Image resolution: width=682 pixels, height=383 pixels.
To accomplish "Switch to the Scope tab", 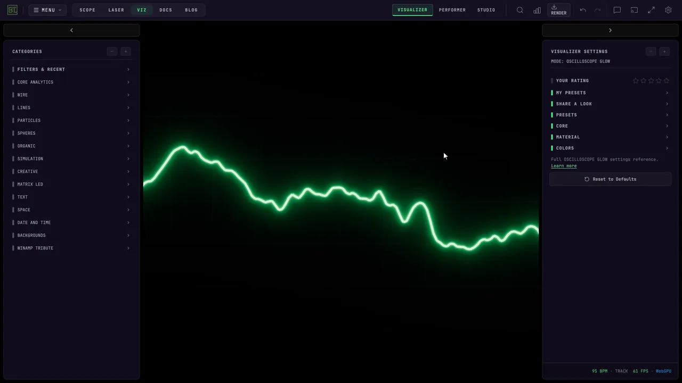I will pyautogui.click(x=87, y=10).
